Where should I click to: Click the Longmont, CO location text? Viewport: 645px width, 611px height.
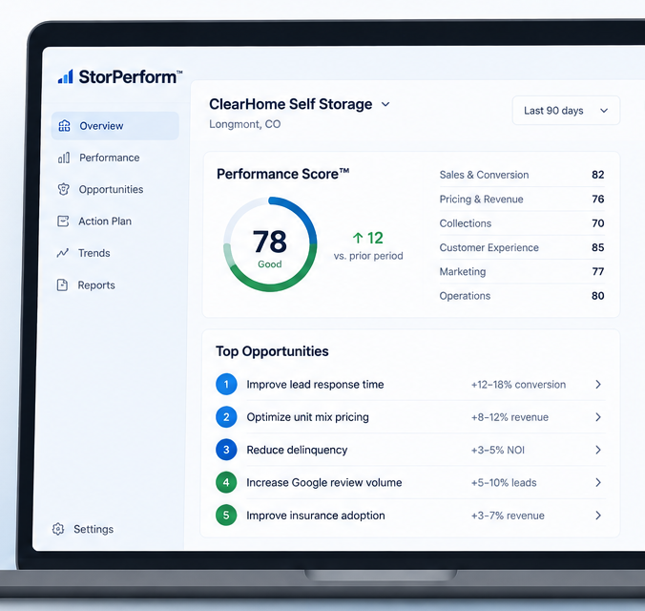[x=245, y=124]
